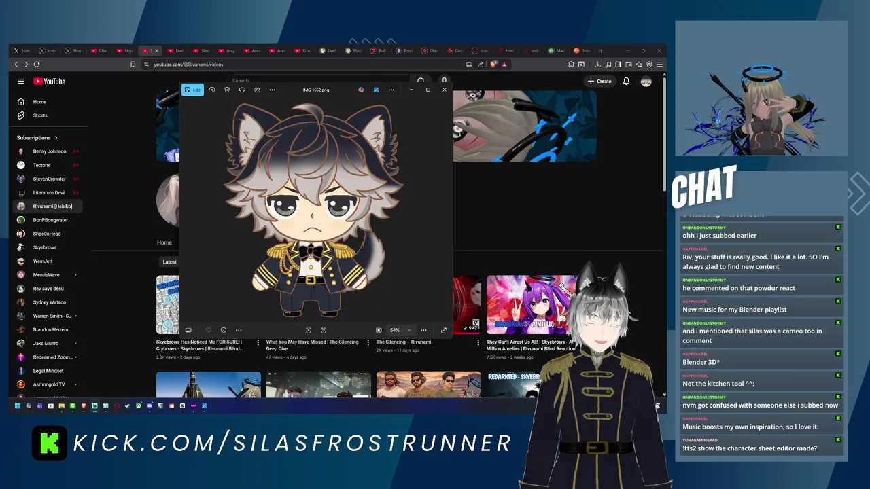Start voice search with microphone

coord(444,81)
